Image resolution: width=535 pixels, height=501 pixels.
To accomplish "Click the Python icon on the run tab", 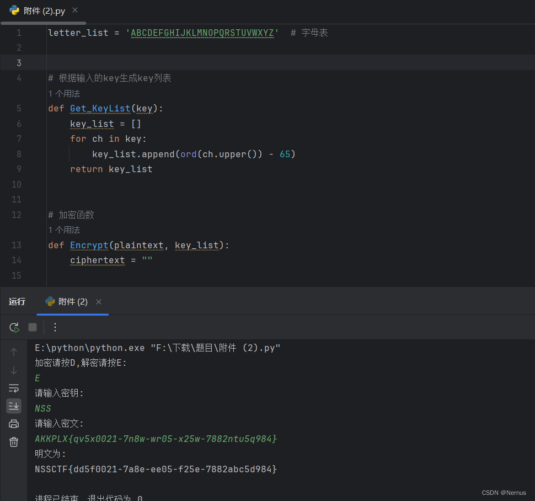I will (x=49, y=302).
